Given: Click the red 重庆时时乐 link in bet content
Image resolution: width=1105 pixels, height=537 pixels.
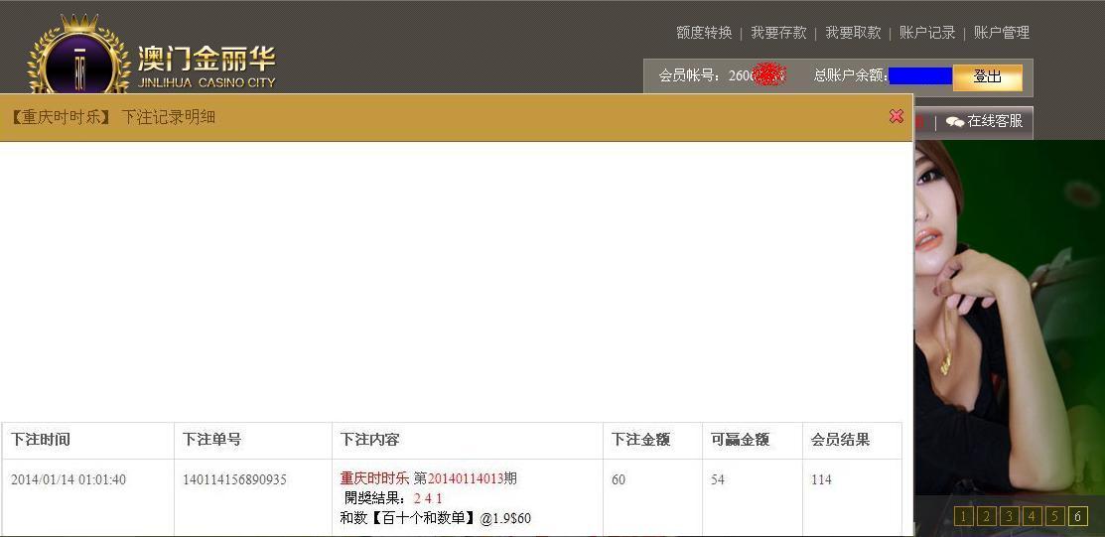Looking at the screenshot, I should [374, 478].
